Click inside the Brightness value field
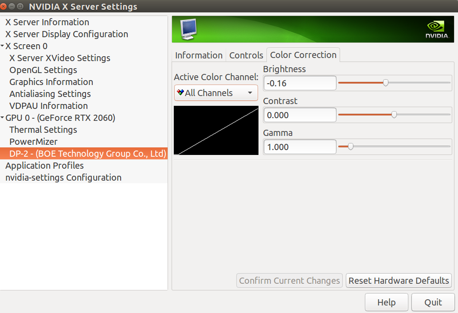The width and height of the screenshot is (458, 313). click(x=300, y=83)
